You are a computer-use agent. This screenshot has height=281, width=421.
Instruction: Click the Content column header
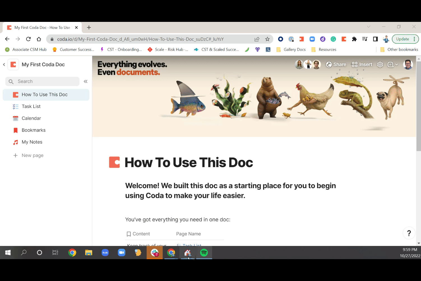click(138, 234)
